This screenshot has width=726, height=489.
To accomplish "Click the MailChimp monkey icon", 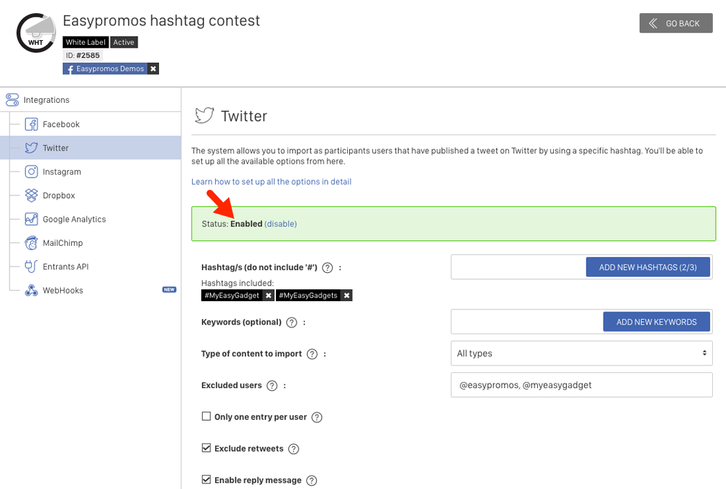I will (x=31, y=243).
